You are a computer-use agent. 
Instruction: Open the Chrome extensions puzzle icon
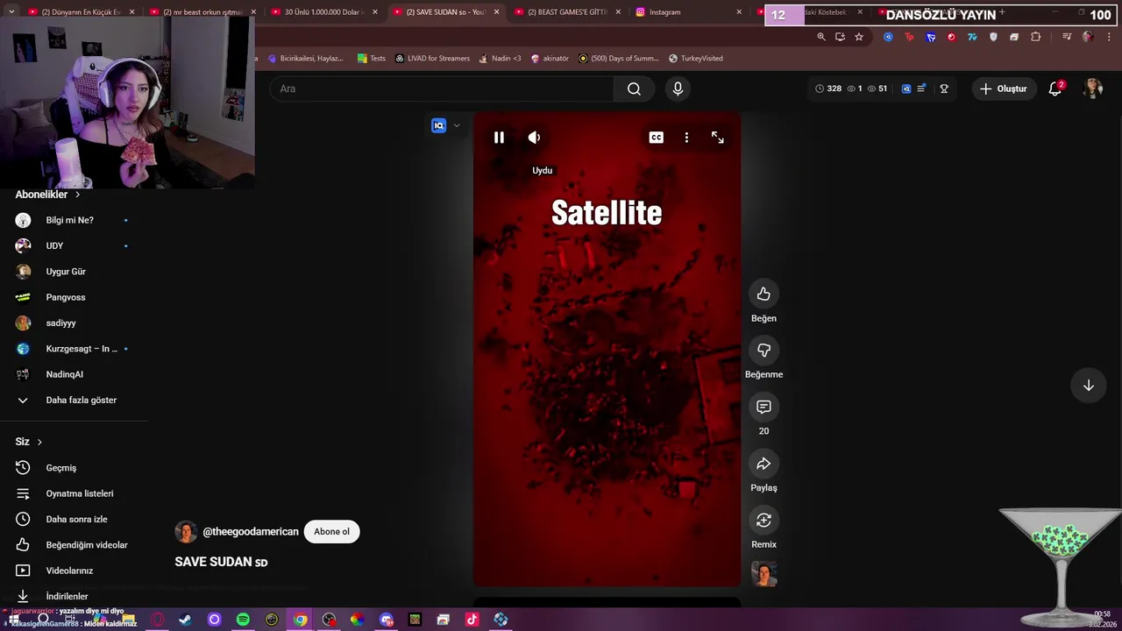[1035, 37]
